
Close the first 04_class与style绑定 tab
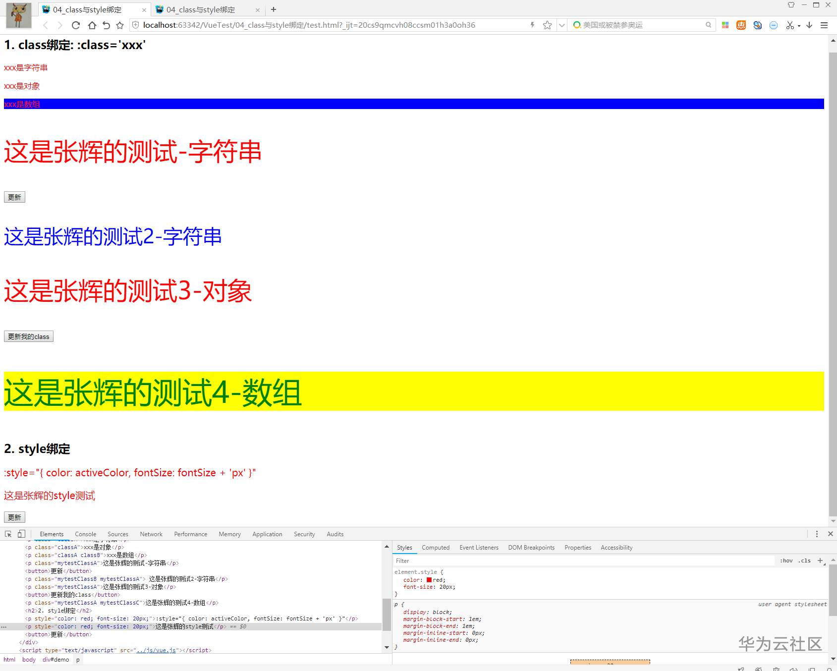(144, 10)
